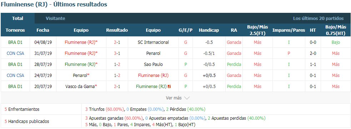Click the BRA D1 tournament in first row
This screenshot has width=351, height=129.
point(15,42)
